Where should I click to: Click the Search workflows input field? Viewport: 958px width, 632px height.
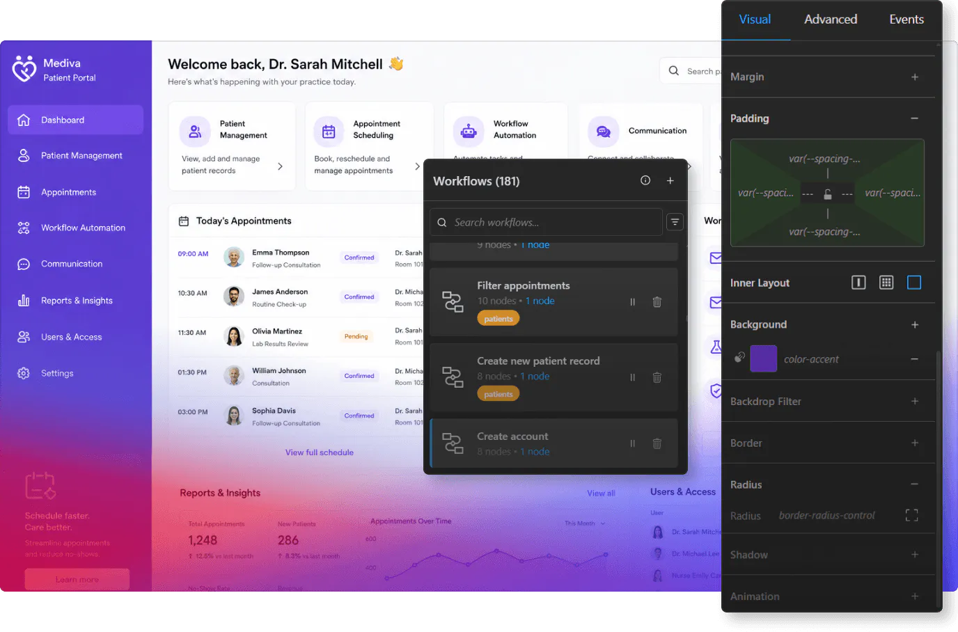click(x=546, y=222)
